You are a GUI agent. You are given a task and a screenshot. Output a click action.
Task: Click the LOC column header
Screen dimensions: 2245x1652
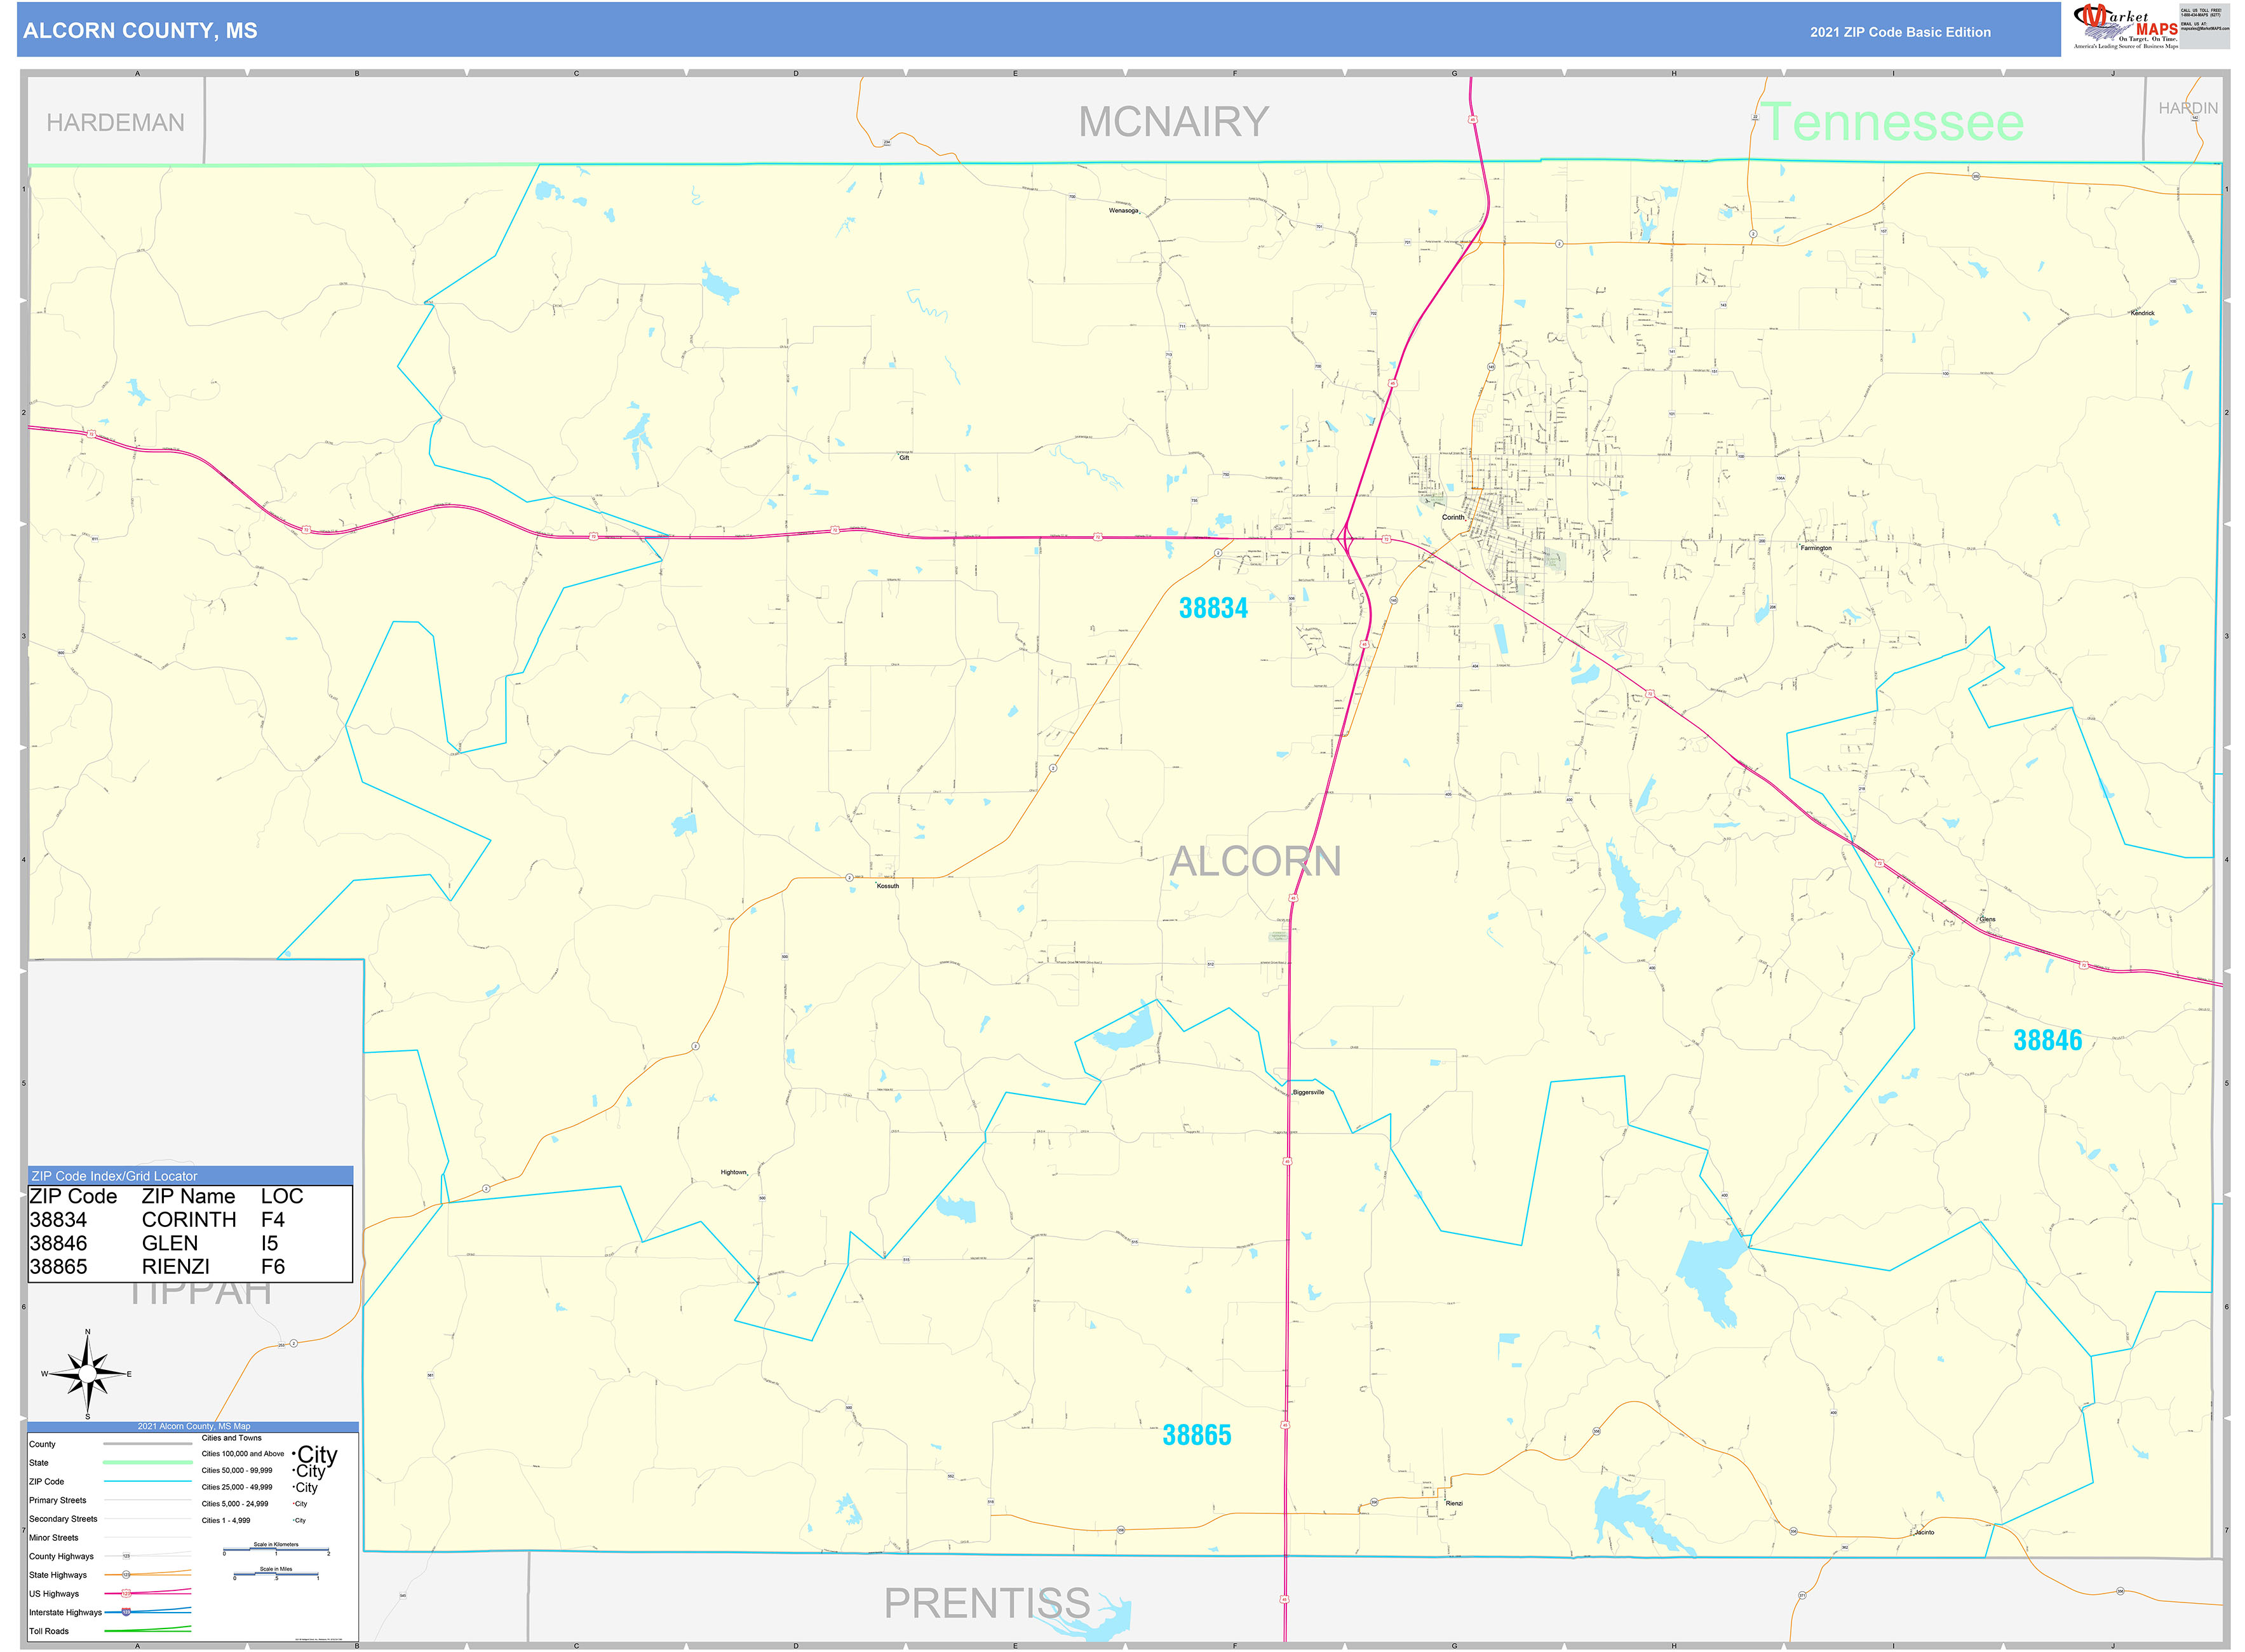click(282, 1196)
